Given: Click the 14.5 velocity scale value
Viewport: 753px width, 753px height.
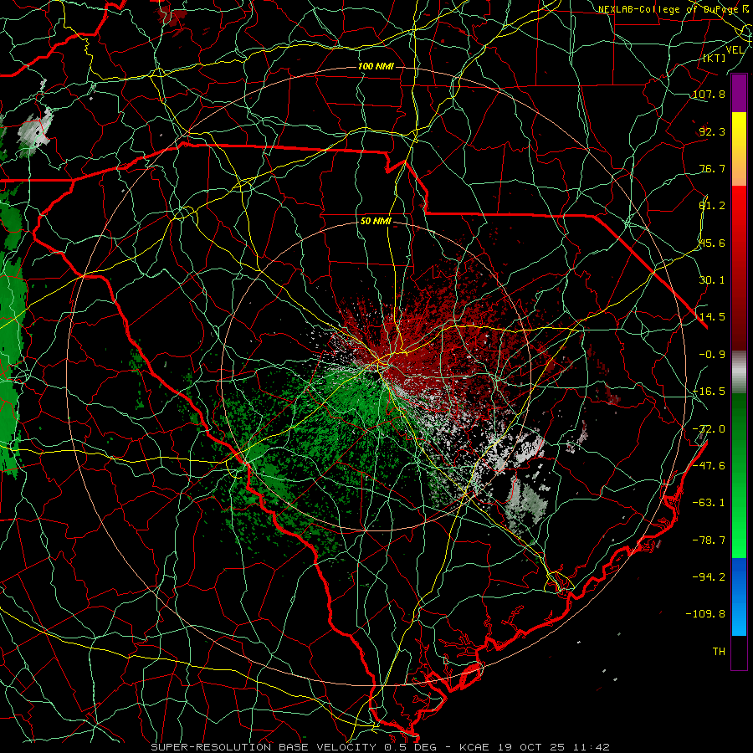Looking at the screenshot, I should coord(712,317).
